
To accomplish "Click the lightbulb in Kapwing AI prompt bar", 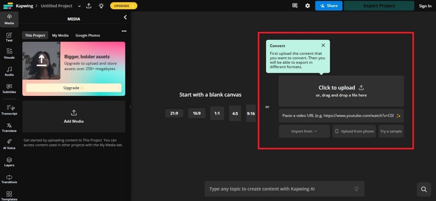I will (357, 189).
